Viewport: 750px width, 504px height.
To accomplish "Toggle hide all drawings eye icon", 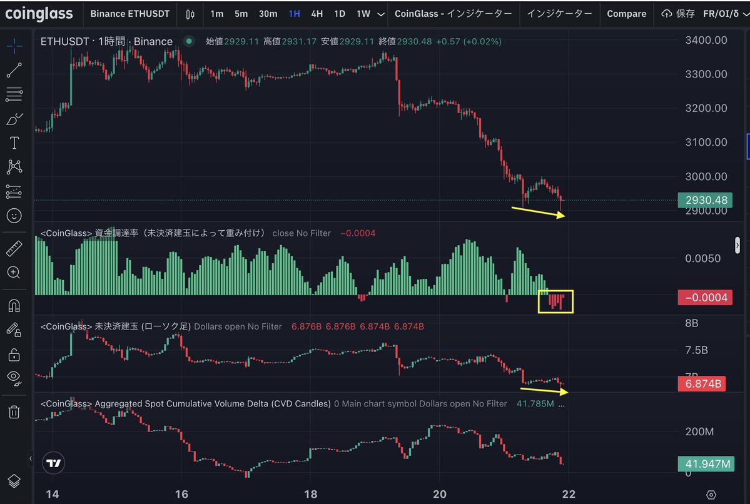I will (14, 377).
